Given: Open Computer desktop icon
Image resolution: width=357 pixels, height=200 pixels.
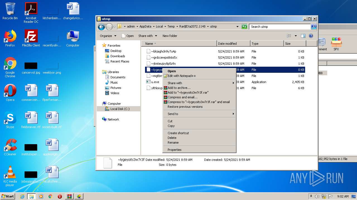Looking at the screenshot, I should coord(73,38).
